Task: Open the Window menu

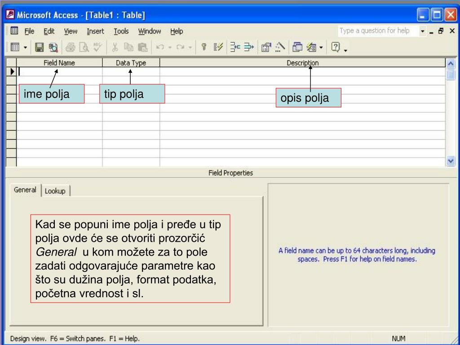Action: click(150, 31)
